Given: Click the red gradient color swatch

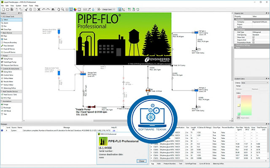Looking at the screenshot, I should tap(239, 96).
